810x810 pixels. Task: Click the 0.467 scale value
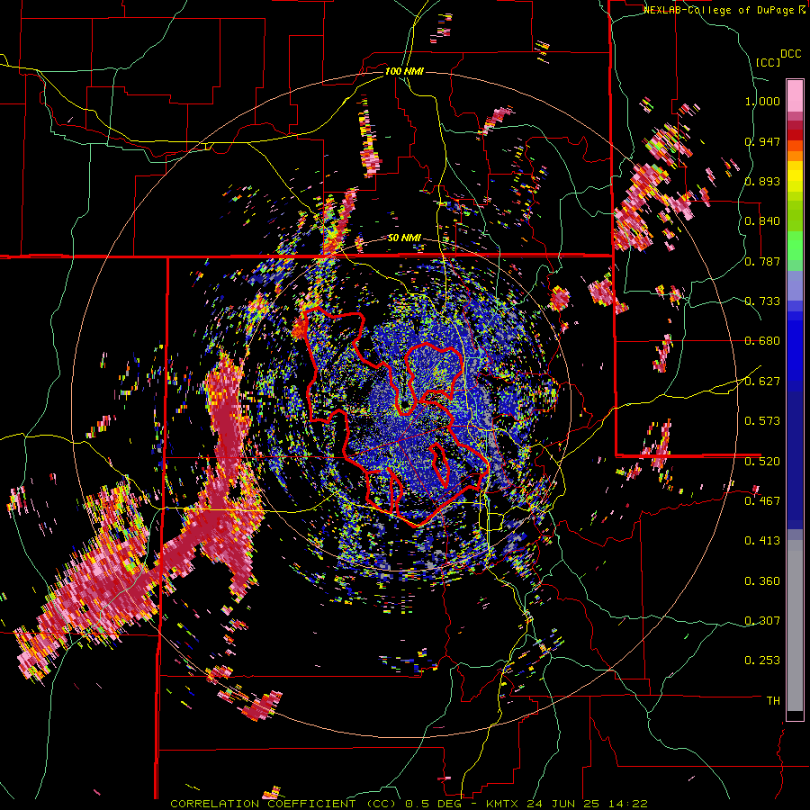[x=762, y=501]
